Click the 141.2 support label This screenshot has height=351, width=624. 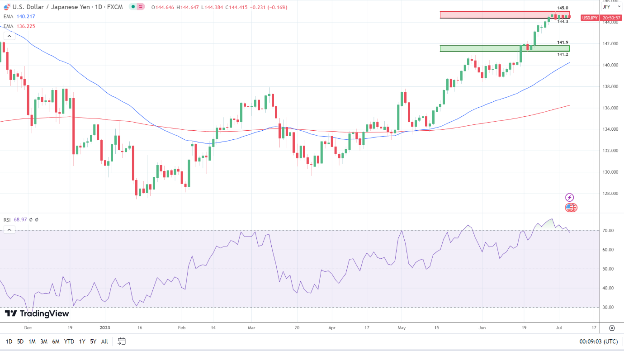tap(563, 54)
